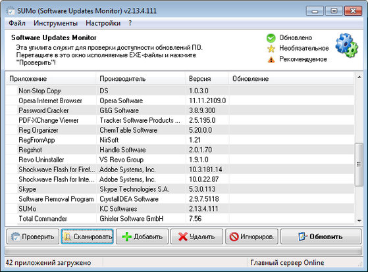The image size is (368, 272).
Task: Click the vertical scrollbar thumb
Action: coord(359,164)
